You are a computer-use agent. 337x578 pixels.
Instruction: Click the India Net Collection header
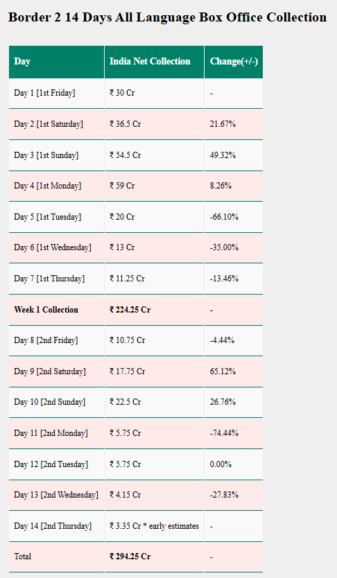click(x=150, y=61)
